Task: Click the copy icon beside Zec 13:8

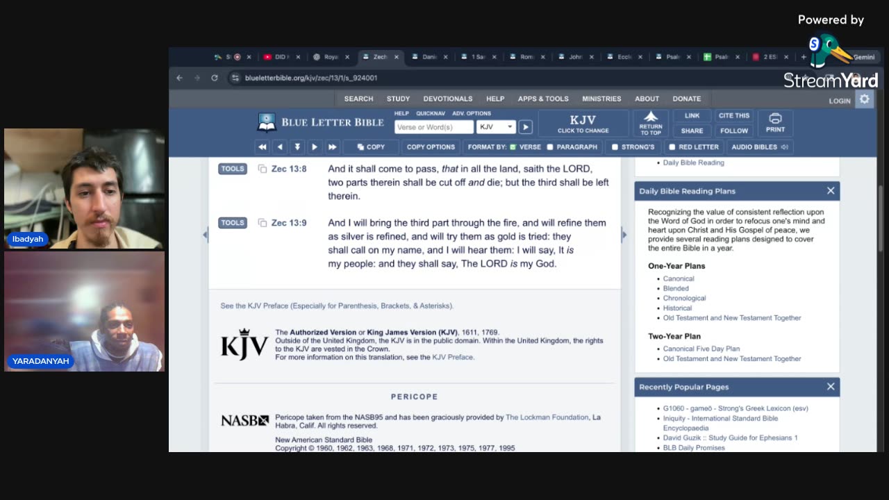Action: 263,169
